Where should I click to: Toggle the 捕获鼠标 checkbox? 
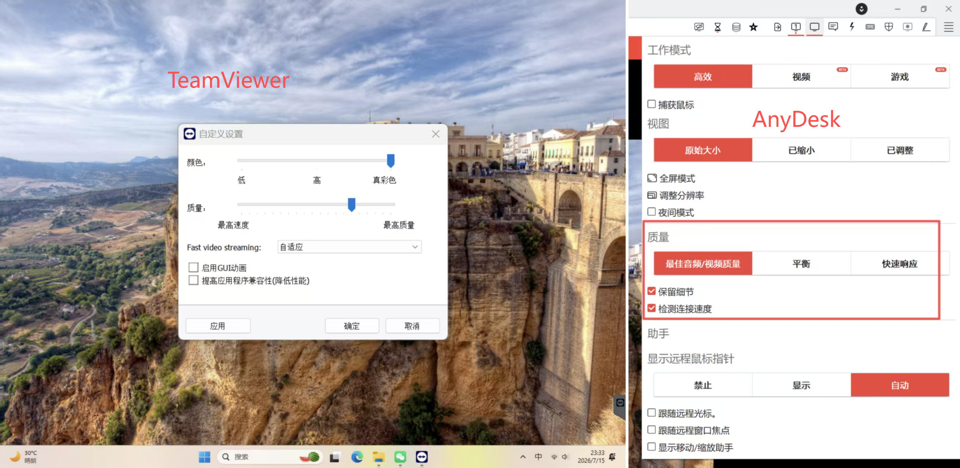click(x=651, y=104)
